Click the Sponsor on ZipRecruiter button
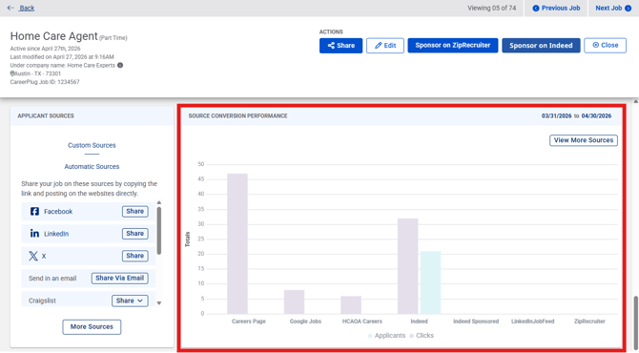The width and height of the screenshot is (639, 353). click(x=453, y=45)
